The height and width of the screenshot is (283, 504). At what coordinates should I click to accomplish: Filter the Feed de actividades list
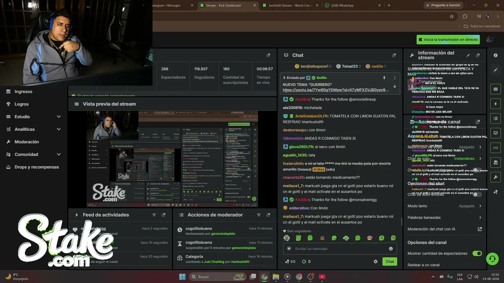point(154,215)
